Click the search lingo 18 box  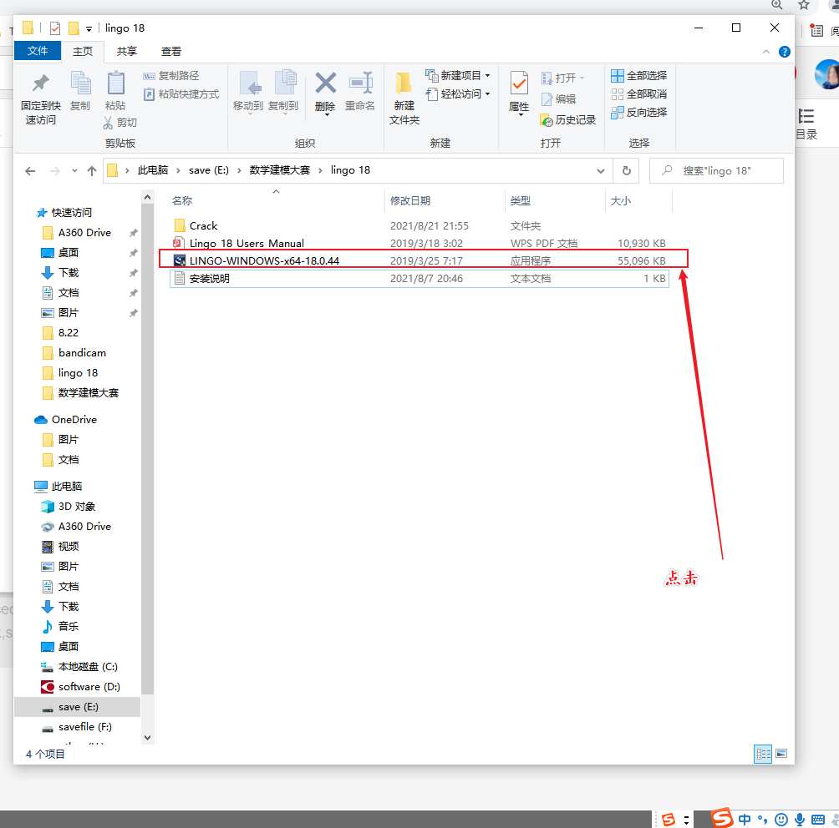(716, 170)
